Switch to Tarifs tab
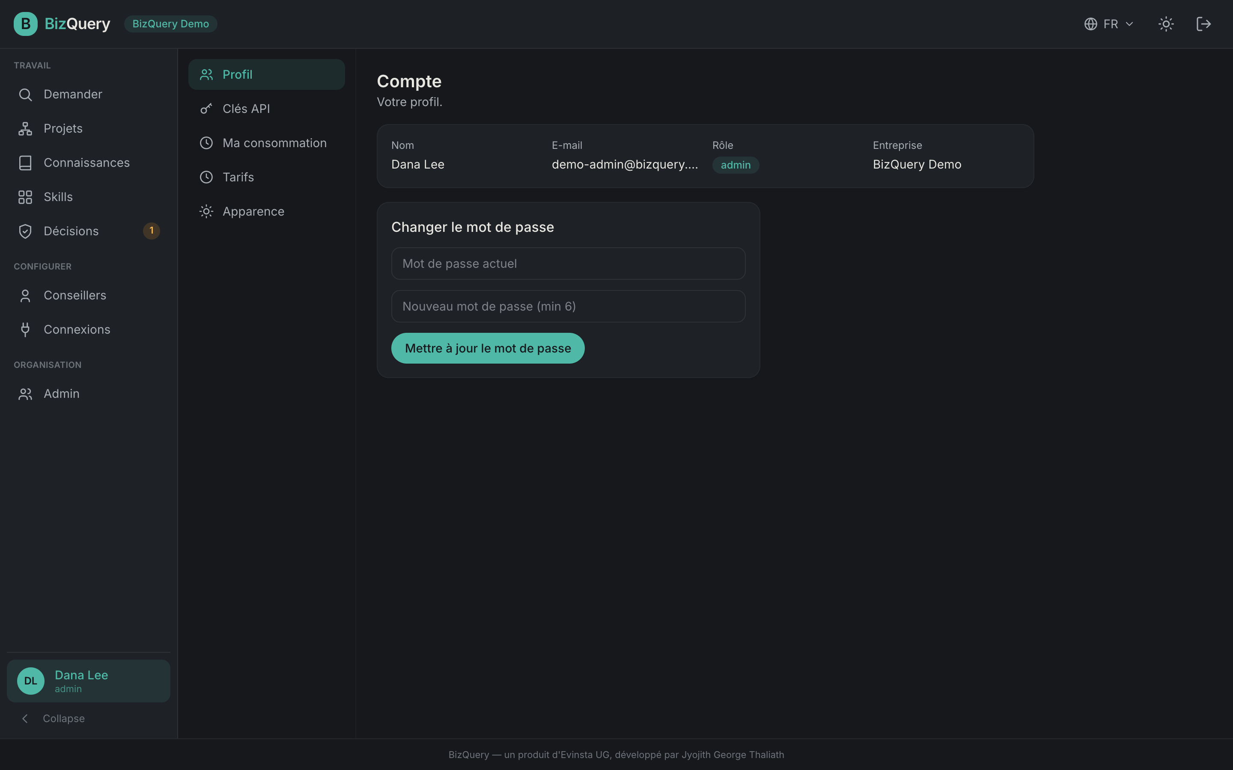 pyautogui.click(x=266, y=177)
